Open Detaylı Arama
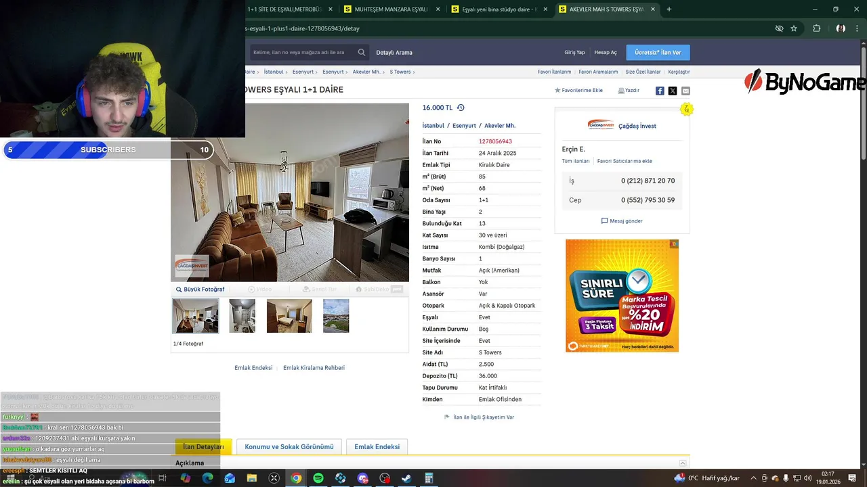The image size is (867, 487). click(x=394, y=52)
